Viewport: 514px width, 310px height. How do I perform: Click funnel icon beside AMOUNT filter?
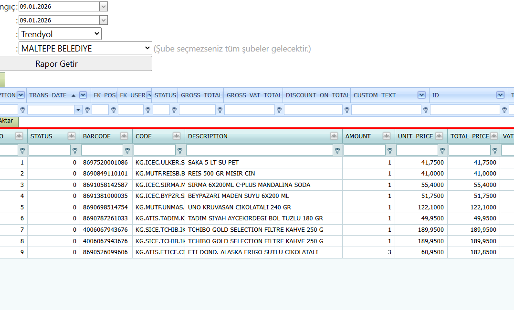(390, 150)
